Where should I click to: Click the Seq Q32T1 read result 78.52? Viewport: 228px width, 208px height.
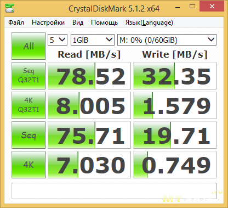point(89,76)
